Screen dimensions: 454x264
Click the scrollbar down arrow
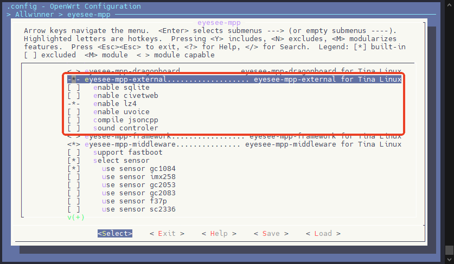[x=449, y=259]
